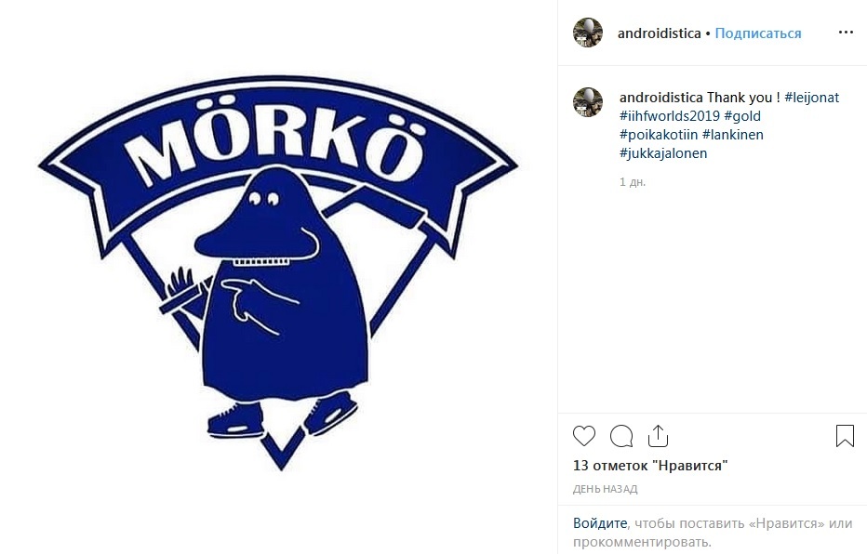Open the #gold hashtag
This screenshot has height=554, width=867.
[742, 116]
